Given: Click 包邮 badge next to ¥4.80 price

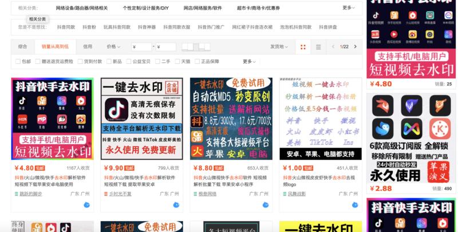Looking at the screenshot, I should pyautogui.click(x=40, y=168).
